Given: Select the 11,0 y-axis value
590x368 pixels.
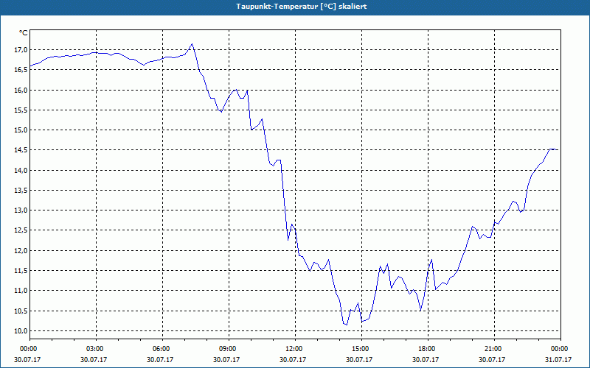Looking at the screenshot, I should (x=21, y=290).
